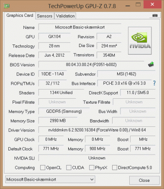164x189 pixels.
Task: Click the GPU-Z application icon in title bar
Action: pyautogui.click(x=7, y=6)
